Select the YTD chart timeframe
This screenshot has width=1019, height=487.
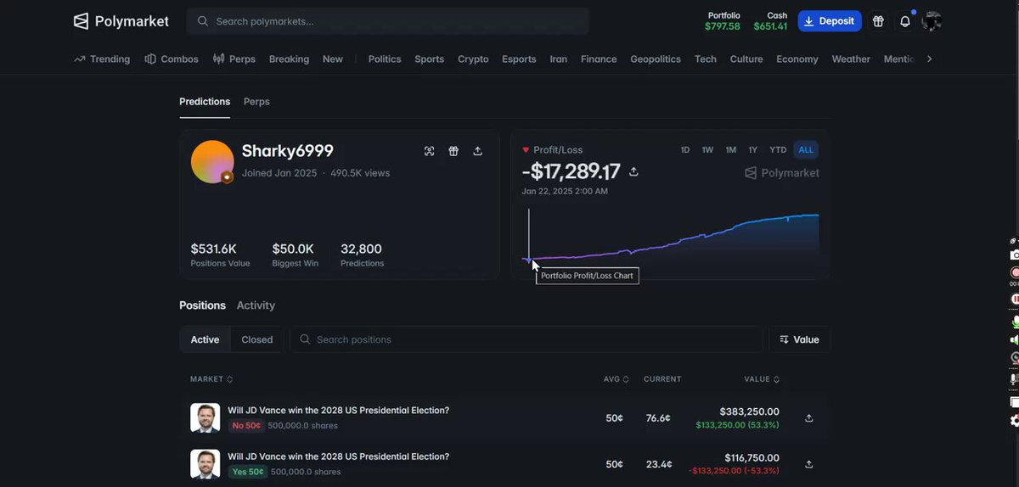[x=778, y=150]
